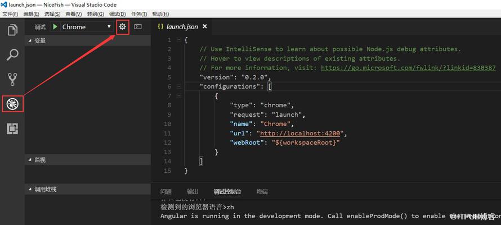Switch to the 问题 problems panel tab
The image size is (501, 225).
[166, 191]
